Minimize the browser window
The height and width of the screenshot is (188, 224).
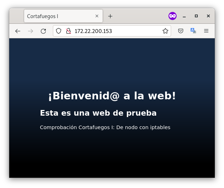pos(184,16)
